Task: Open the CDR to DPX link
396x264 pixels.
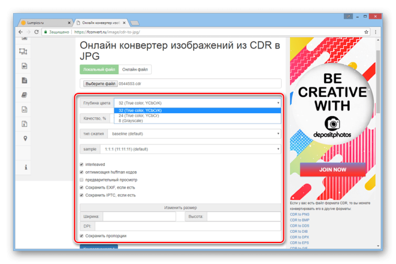Action: pyautogui.click(x=299, y=237)
